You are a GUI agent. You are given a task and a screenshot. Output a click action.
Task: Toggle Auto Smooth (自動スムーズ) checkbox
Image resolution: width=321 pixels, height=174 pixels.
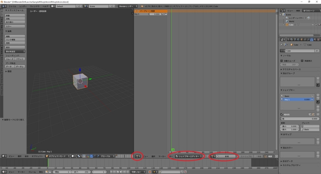click(x=282, y=61)
